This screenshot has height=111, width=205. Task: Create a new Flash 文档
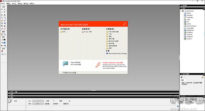[x=87, y=32]
